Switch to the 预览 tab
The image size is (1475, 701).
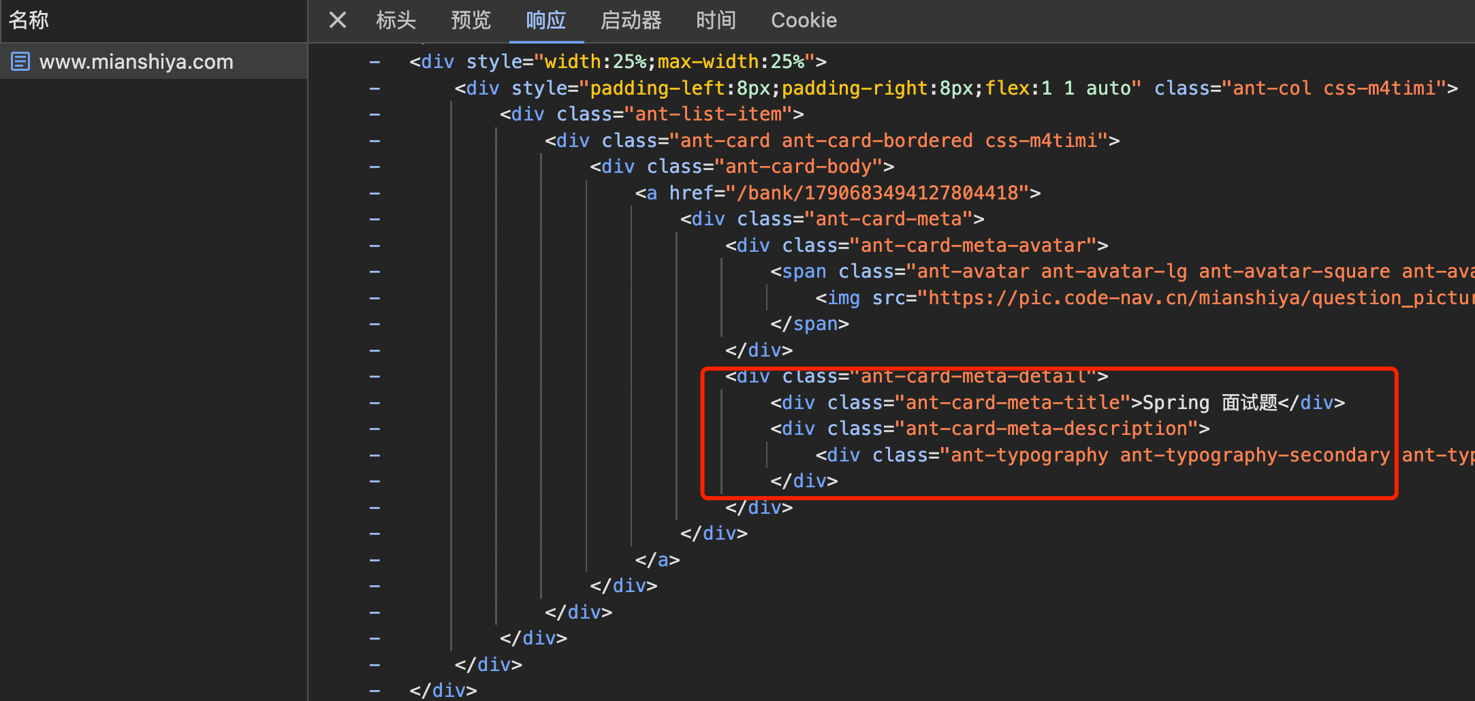[471, 20]
